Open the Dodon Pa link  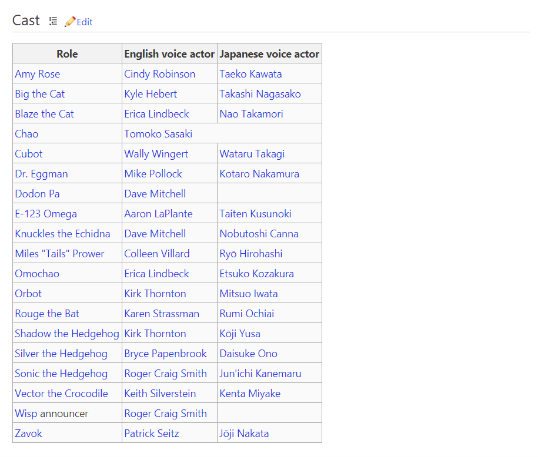pos(38,194)
